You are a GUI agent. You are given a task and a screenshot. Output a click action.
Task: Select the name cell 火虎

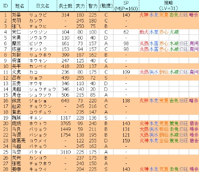click(x=16, y=72)
